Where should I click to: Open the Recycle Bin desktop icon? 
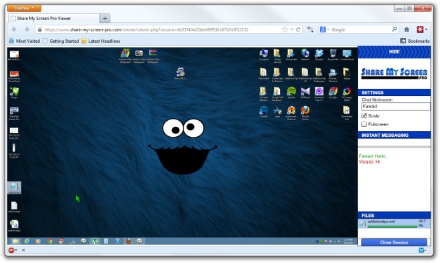point(333,55)
